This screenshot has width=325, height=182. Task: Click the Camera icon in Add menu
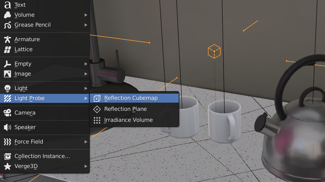[x=7, y=113]
